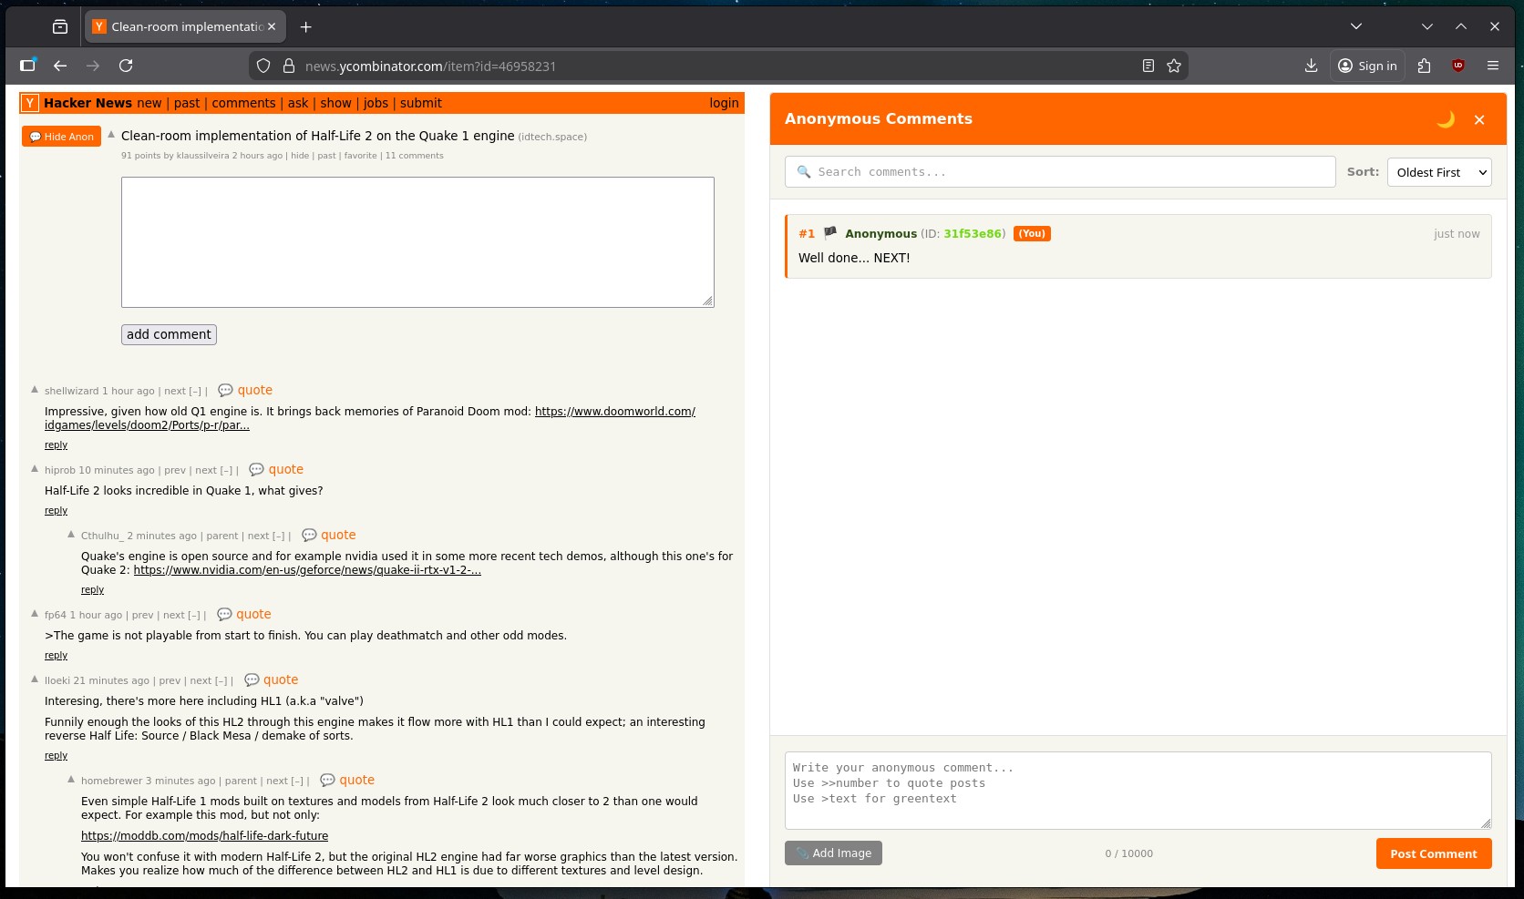Toggle dark mode via the moon icon
The image size is (1524, 899).
(1446, 118)
